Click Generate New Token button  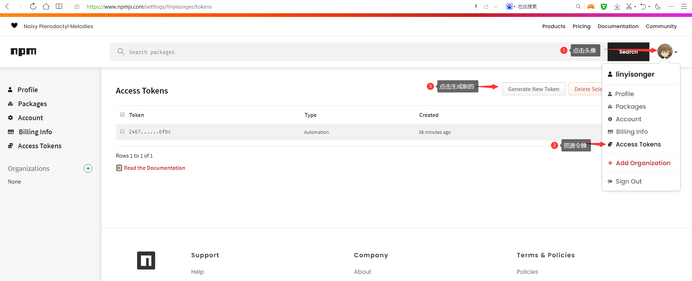coord(534,89)
